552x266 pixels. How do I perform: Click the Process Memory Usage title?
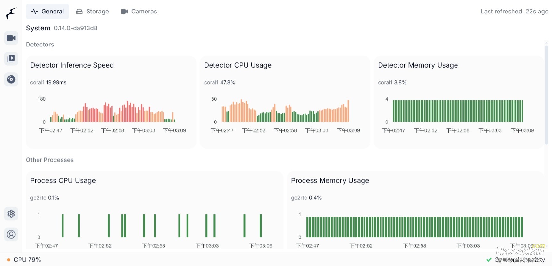click(x=330, y=181)
